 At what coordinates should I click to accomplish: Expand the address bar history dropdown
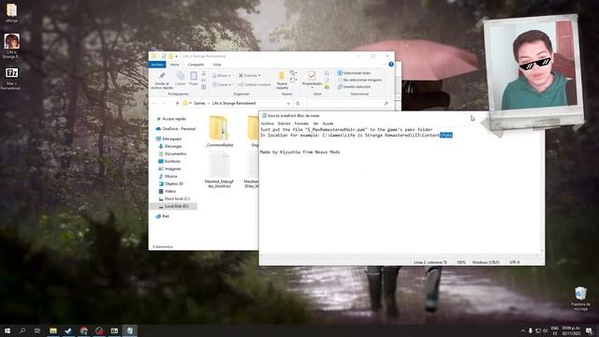(x=288, y=103)
